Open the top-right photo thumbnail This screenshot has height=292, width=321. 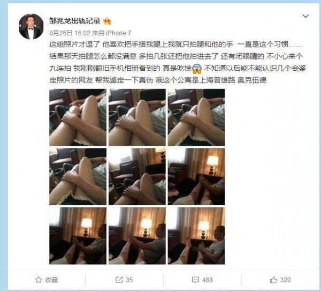196,117
